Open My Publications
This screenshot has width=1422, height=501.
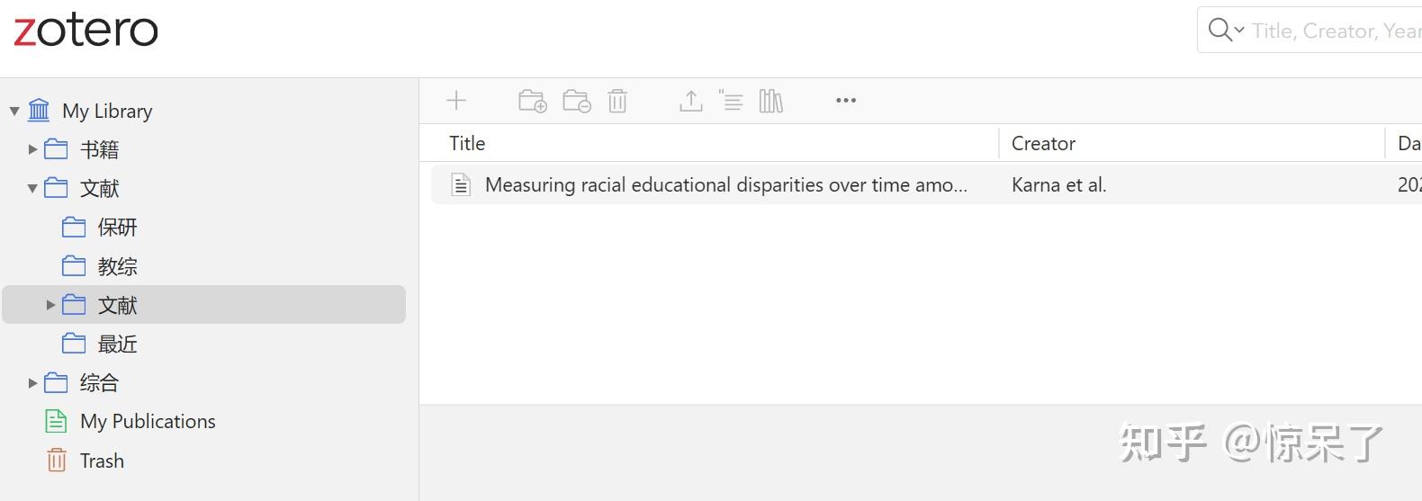coord(148,422)
